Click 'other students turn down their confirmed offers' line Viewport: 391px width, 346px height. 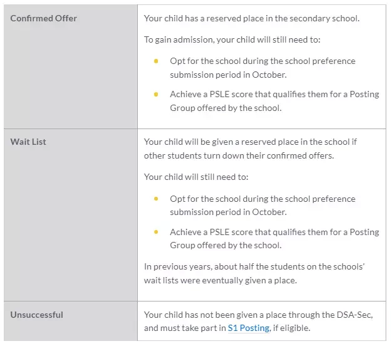tap(239, 155)
